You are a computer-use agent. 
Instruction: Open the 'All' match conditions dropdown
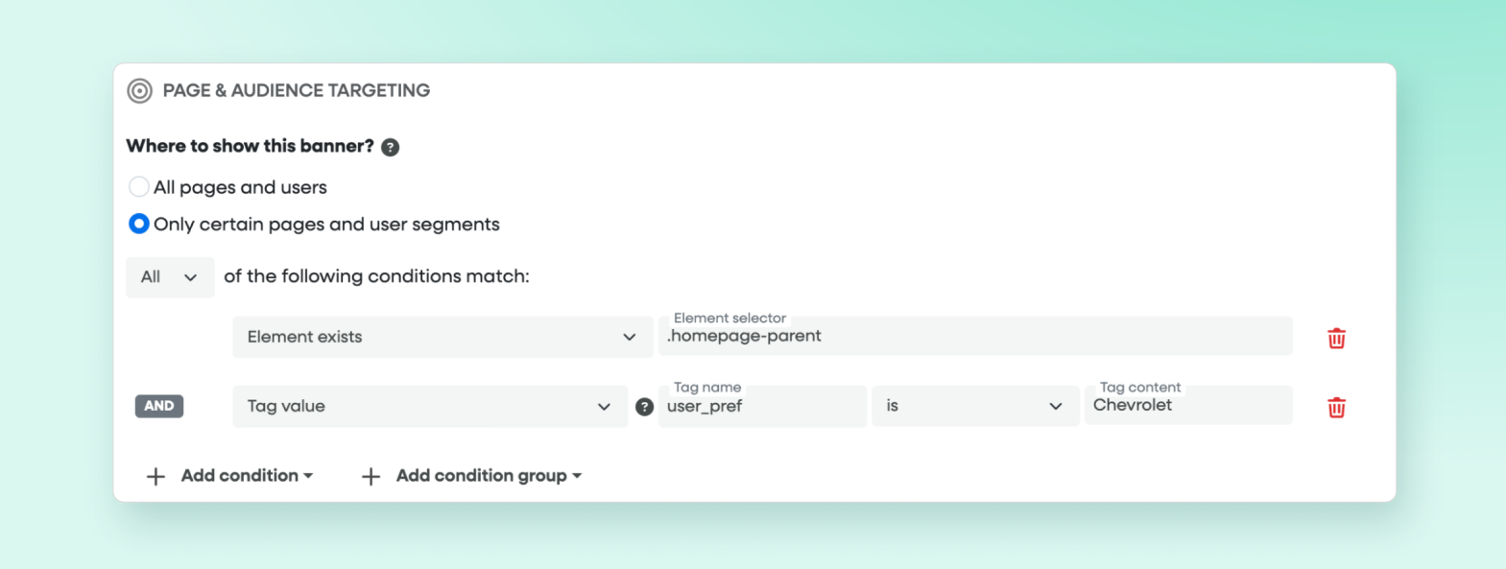click(x=170, y=276)
